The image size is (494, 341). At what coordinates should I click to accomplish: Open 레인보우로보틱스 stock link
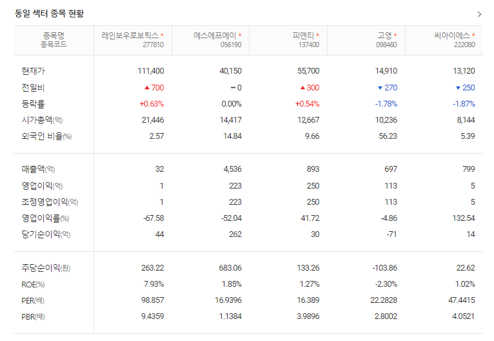coord(130,36)
